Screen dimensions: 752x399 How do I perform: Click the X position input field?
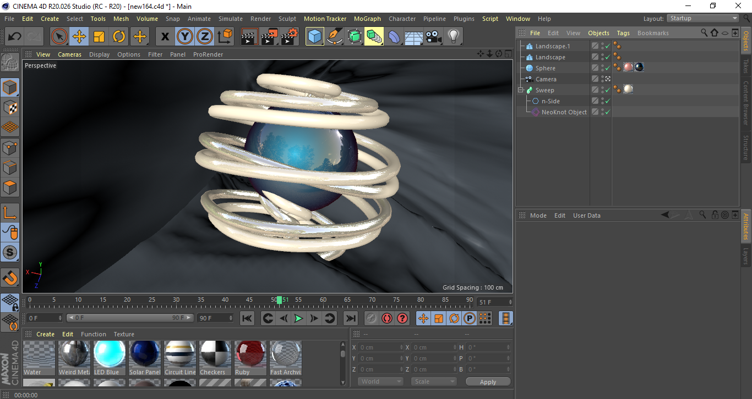[x=381, y=347]
